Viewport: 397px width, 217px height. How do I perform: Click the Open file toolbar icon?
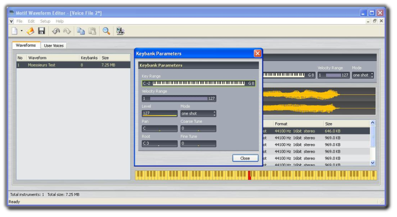(x=30, y=31)
